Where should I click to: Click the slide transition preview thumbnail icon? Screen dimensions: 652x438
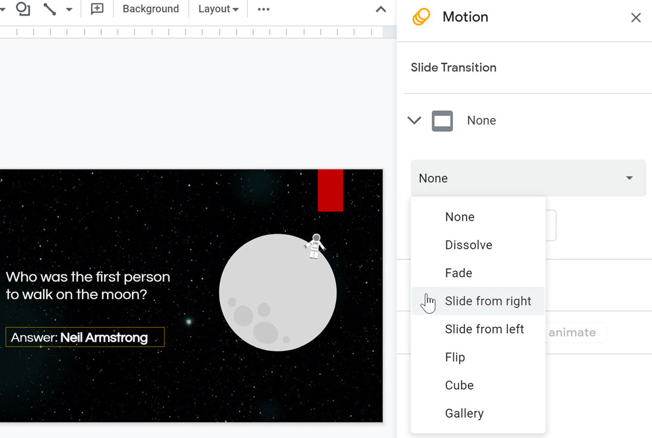pyautogui.click(x=441, y=120)
